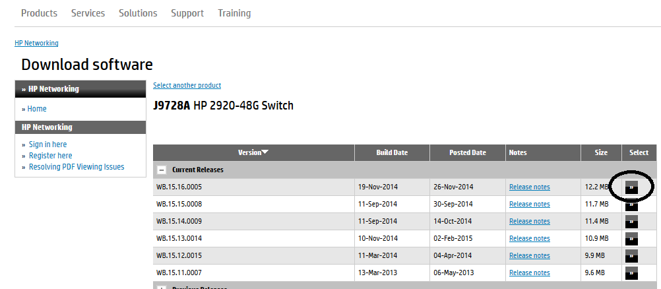This screenshot has height=289, width=661.
Task: Open Release notes for WB.15.11.0007
Action: pyautogui.click(x=530, y=273)
